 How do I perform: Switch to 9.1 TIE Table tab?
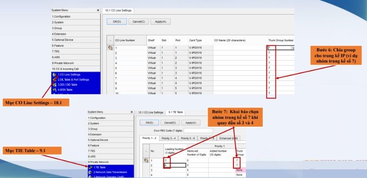tap(175, 112)
